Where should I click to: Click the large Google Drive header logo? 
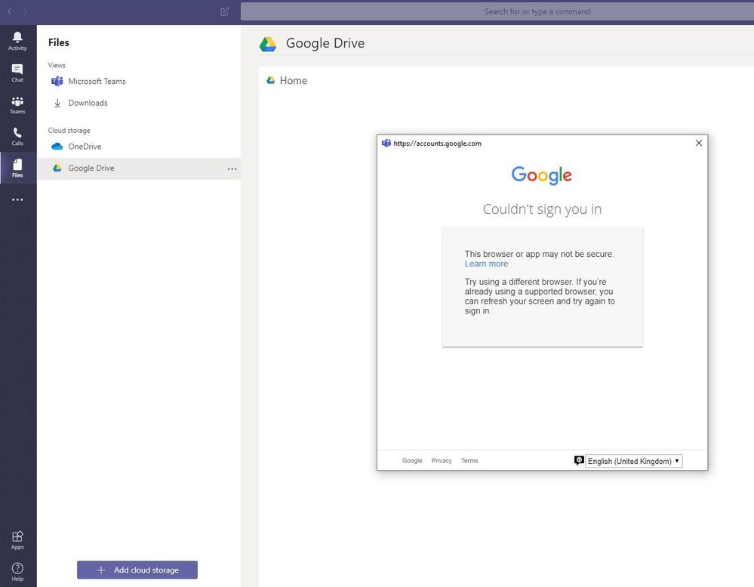click(268, 44)
